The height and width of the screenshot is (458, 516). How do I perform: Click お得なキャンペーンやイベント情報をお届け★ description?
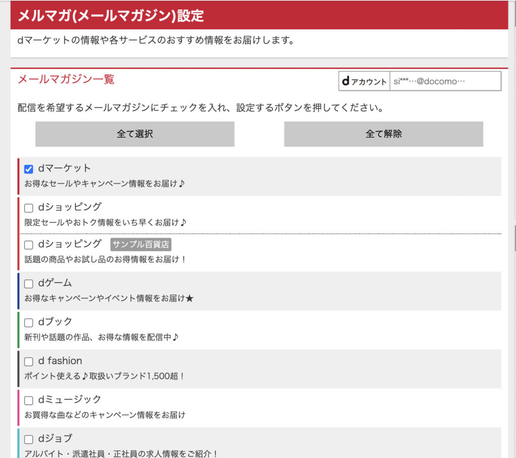pyautogui.click(x=109, y=298)
